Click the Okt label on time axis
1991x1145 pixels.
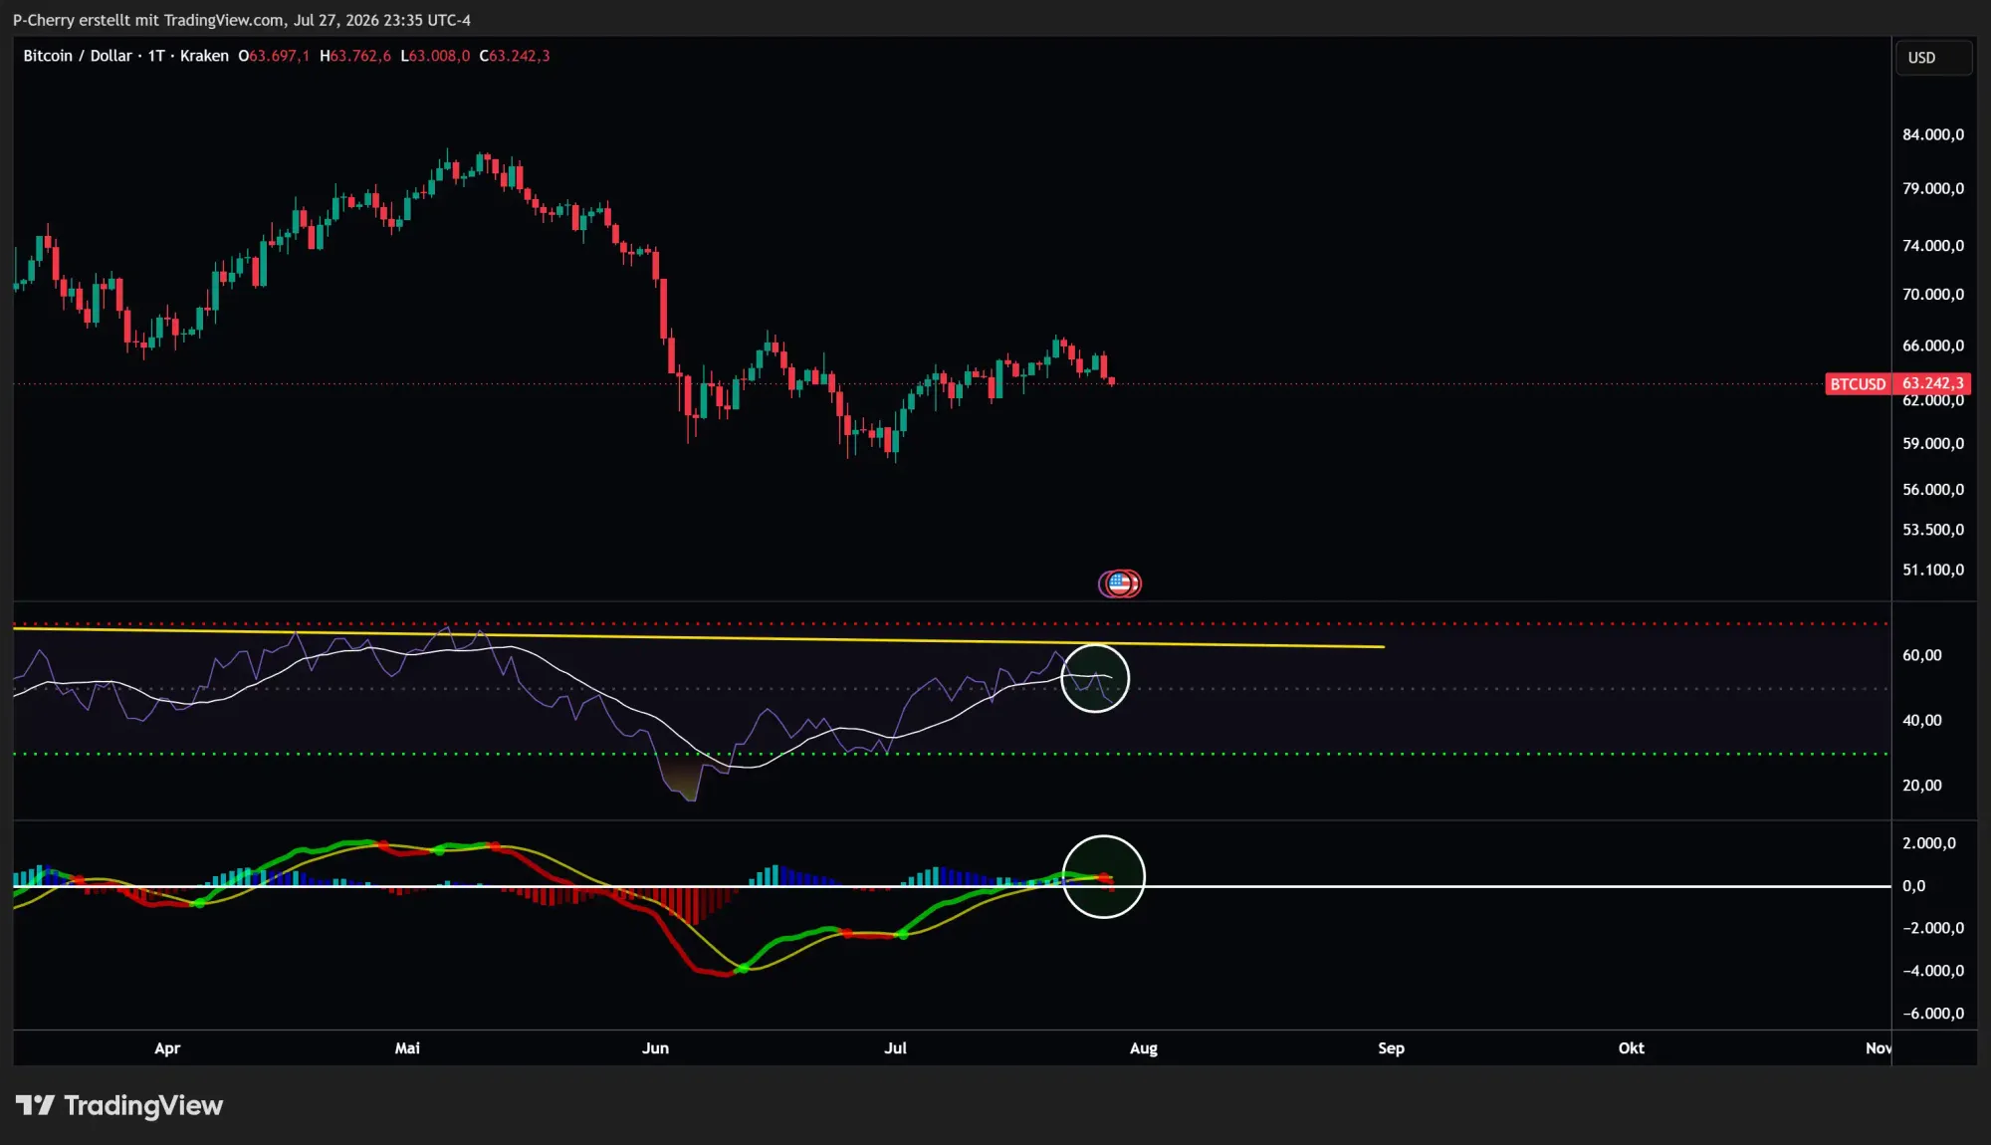tap(1631, 1048)
